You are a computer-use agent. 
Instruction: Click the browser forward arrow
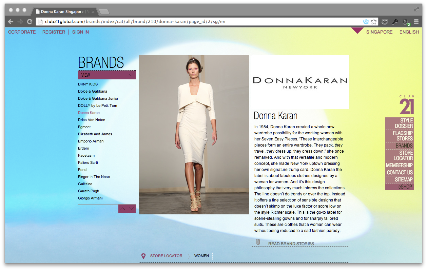pyautogui.click(x=20, y=22)
